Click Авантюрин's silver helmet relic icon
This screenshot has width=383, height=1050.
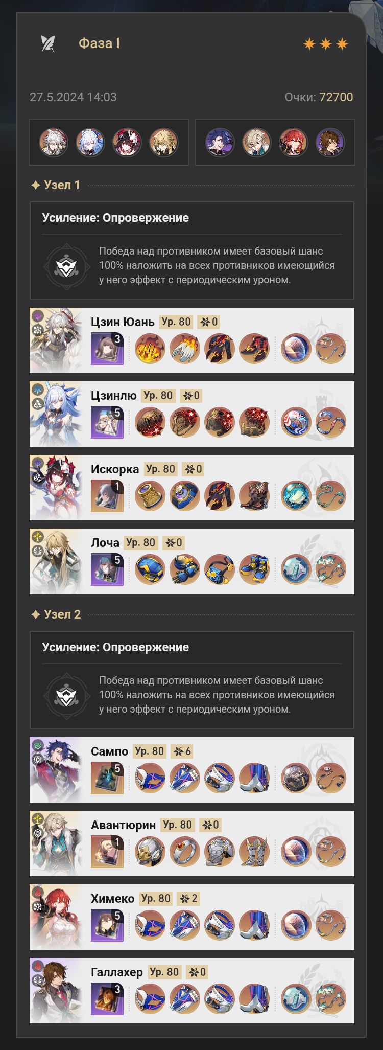pos(150,852)
